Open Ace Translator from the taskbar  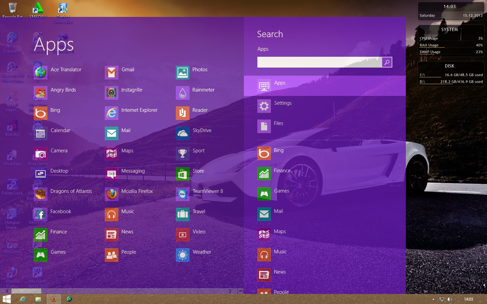pos(69,299)
